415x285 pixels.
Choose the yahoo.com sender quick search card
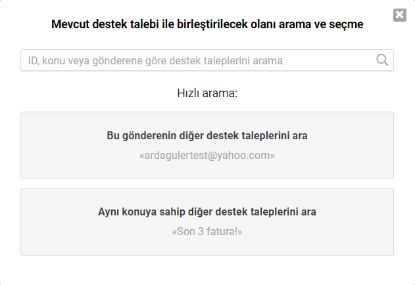(207, 145)
